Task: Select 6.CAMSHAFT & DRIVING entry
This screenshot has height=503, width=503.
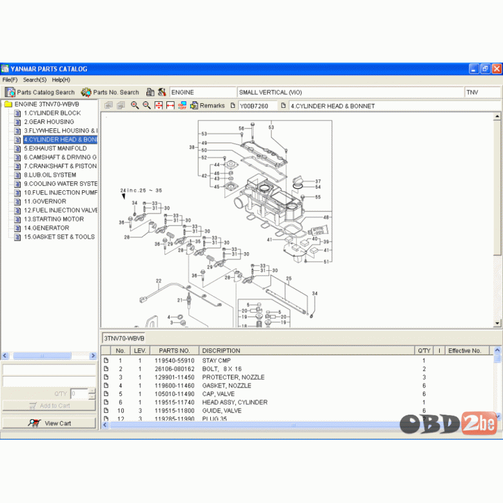Action: pyautogui.click(x=60, y=157)
